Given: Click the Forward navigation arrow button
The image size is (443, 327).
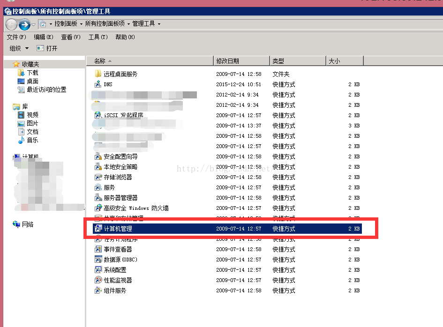Looking at the screenshot, I should coord(24,24).
